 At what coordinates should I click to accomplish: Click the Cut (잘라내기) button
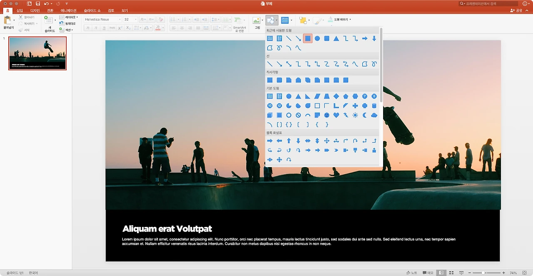coord(27,17)
